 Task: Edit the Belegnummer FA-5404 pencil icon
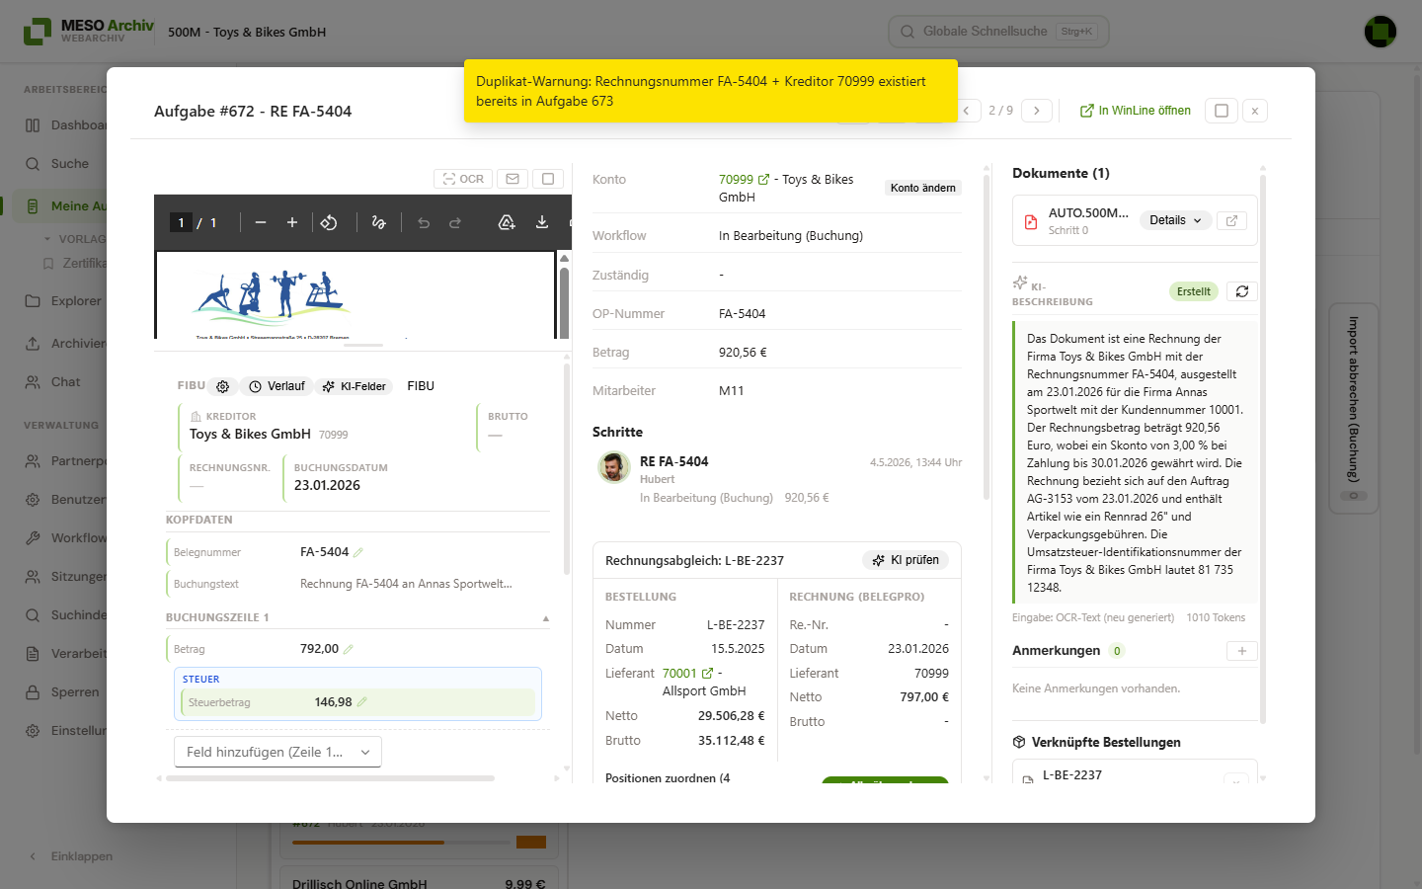358,552
